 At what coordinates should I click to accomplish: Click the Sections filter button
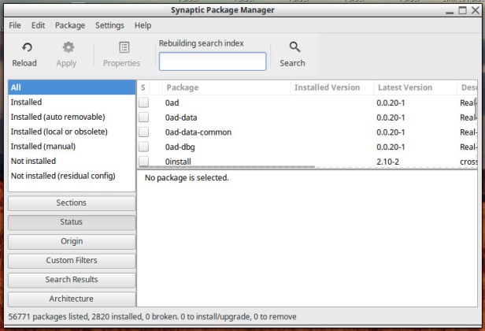tap(72, 203)
